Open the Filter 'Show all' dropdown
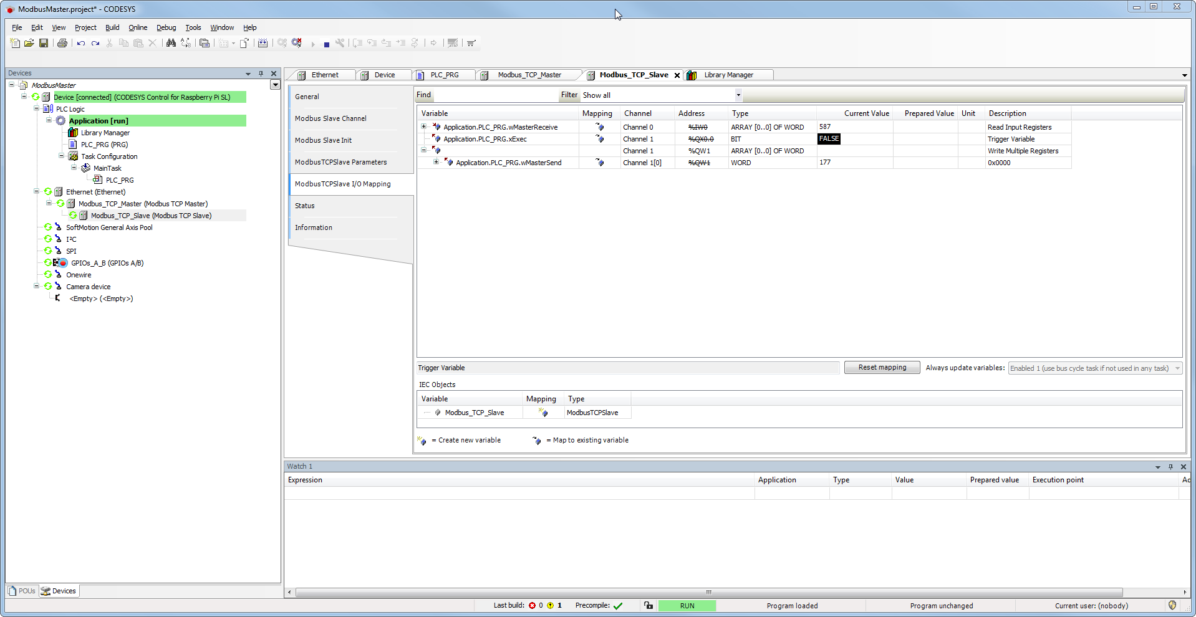This screenshot has width=1196, height=617. click(x=738, y=95)
